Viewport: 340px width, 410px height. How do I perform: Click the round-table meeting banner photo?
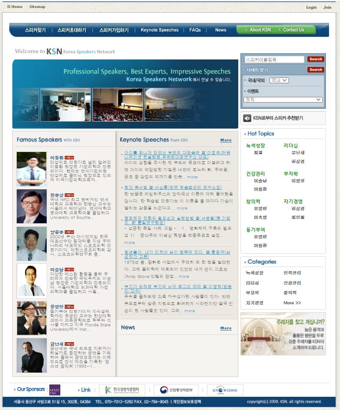65,105
